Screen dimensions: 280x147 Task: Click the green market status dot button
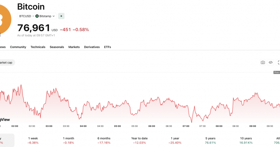click(61, 16)
